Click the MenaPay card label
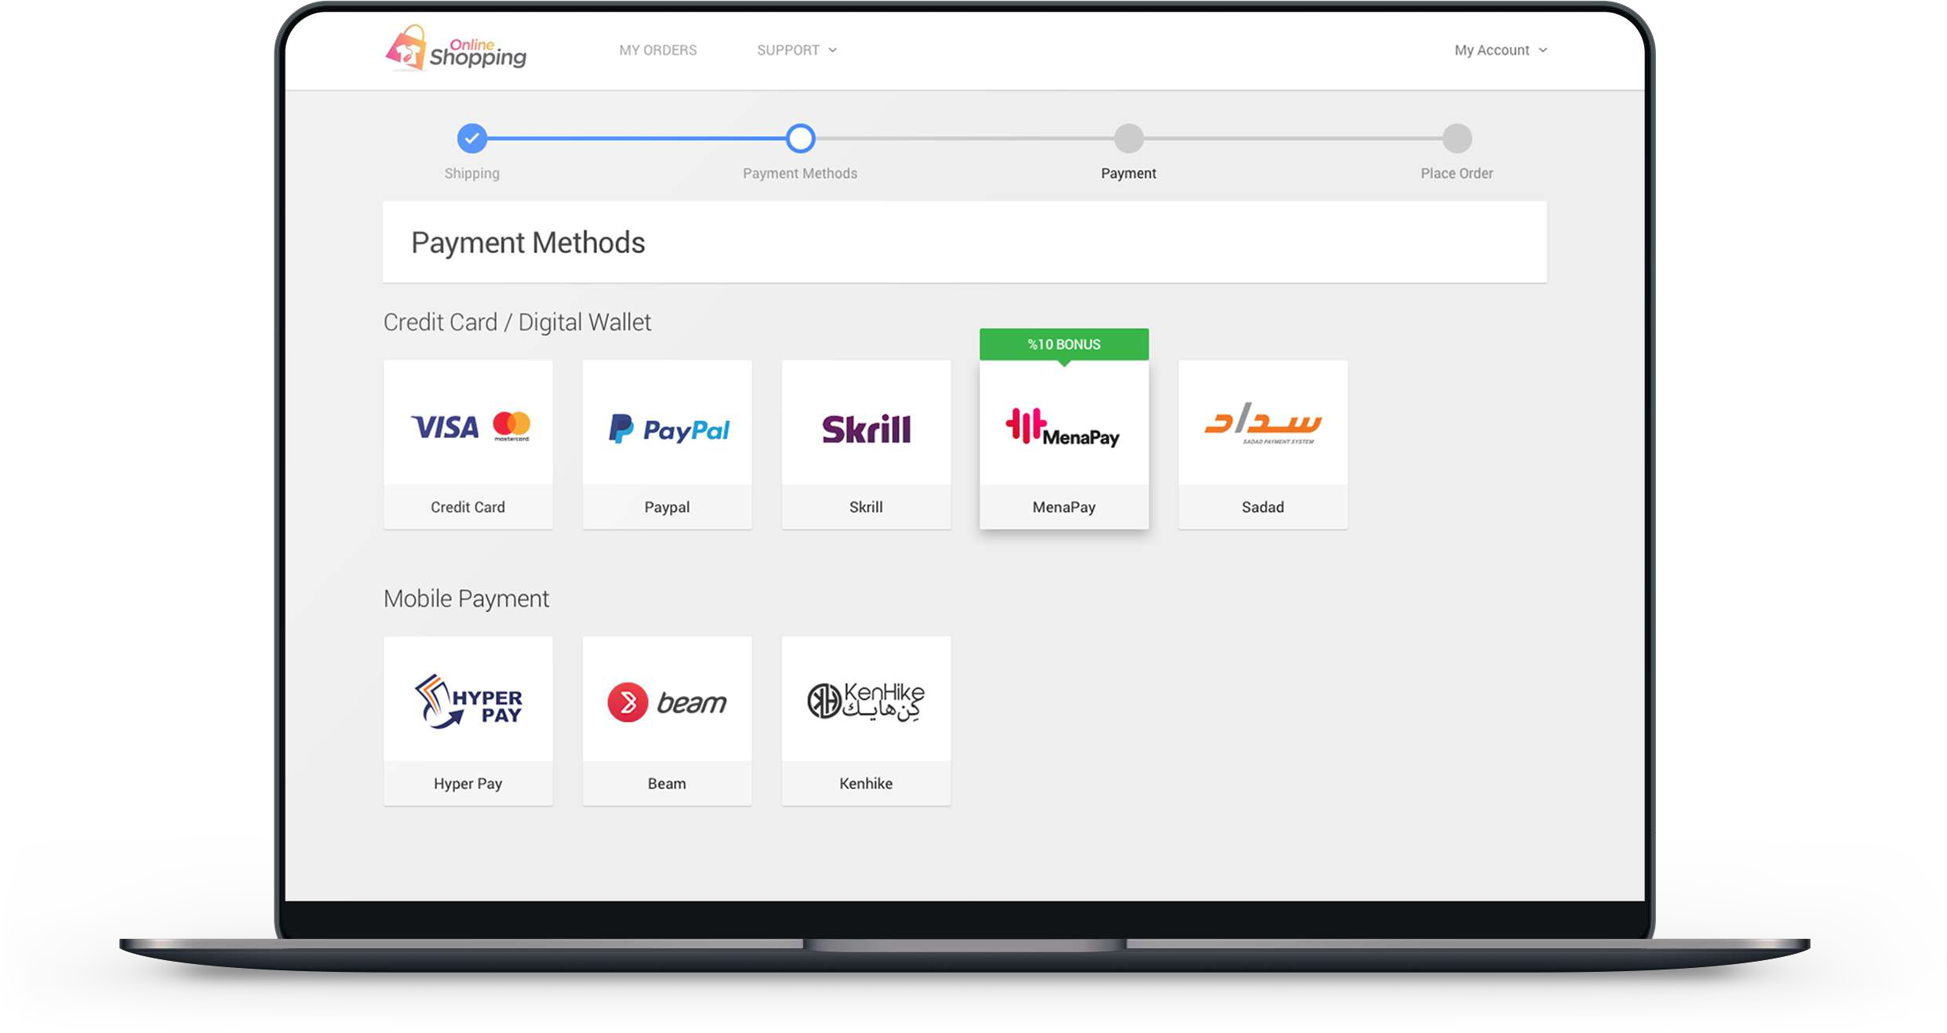 click(1064, 507)
